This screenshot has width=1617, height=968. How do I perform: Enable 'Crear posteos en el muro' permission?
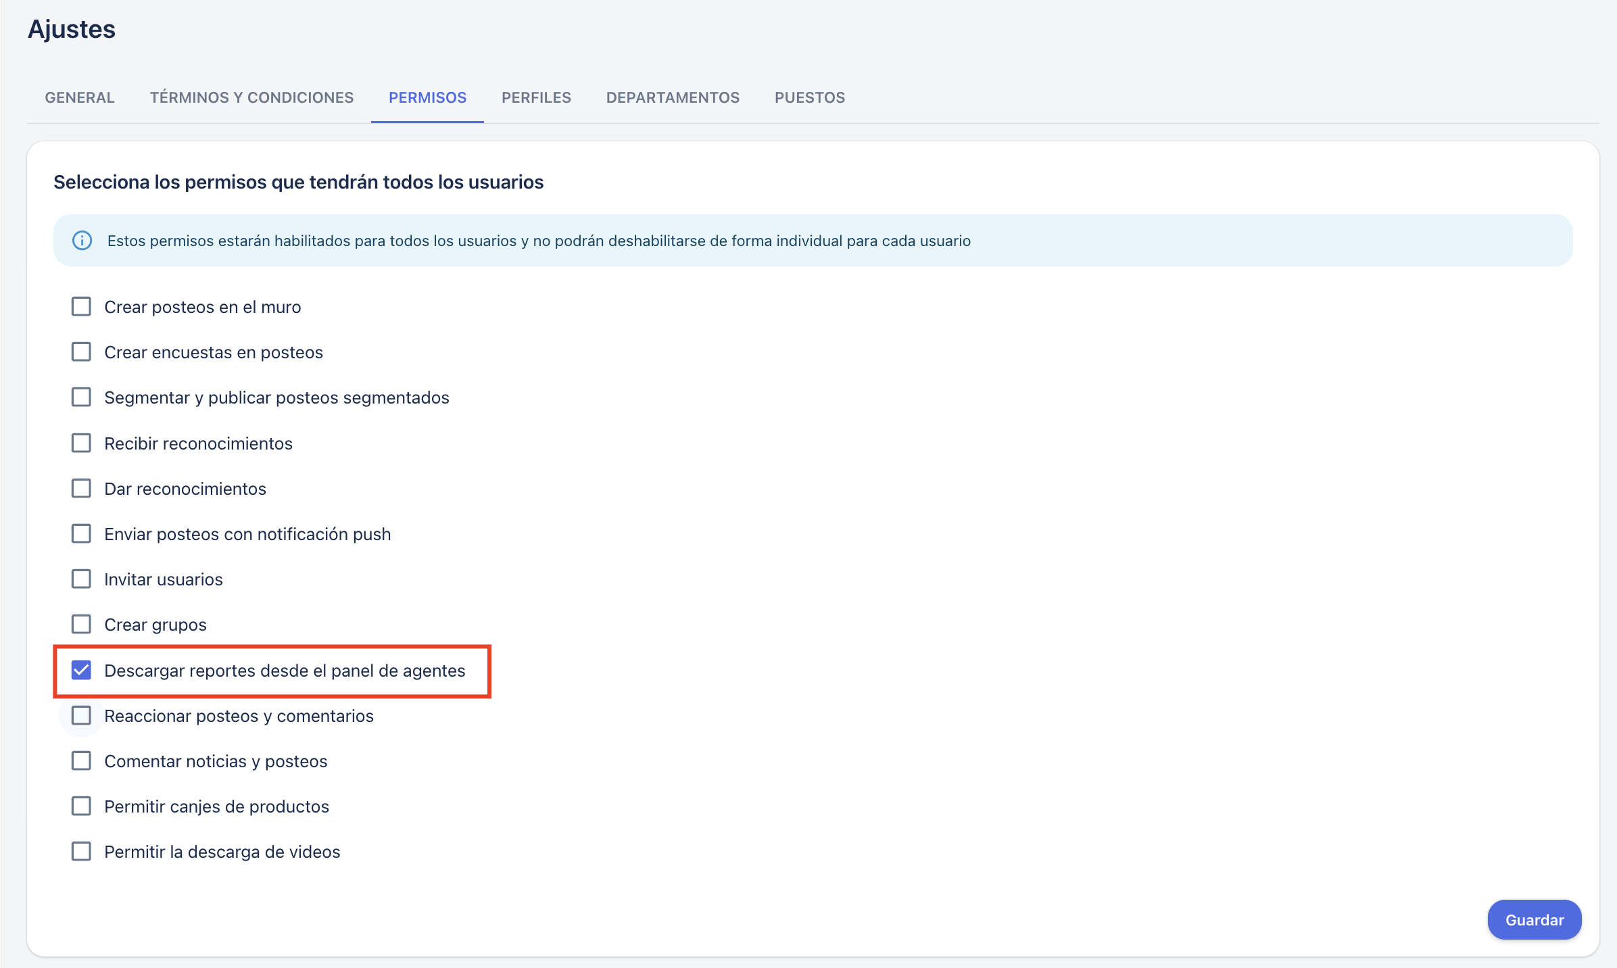[81, 306]
